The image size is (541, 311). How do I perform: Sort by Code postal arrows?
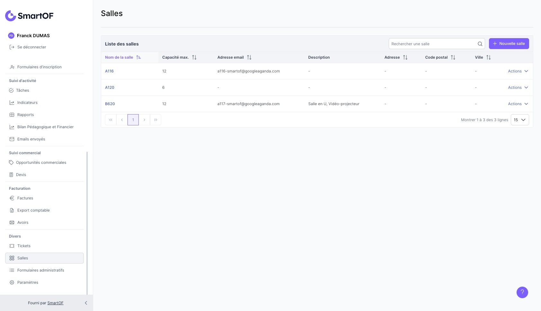tap(453, 57)
